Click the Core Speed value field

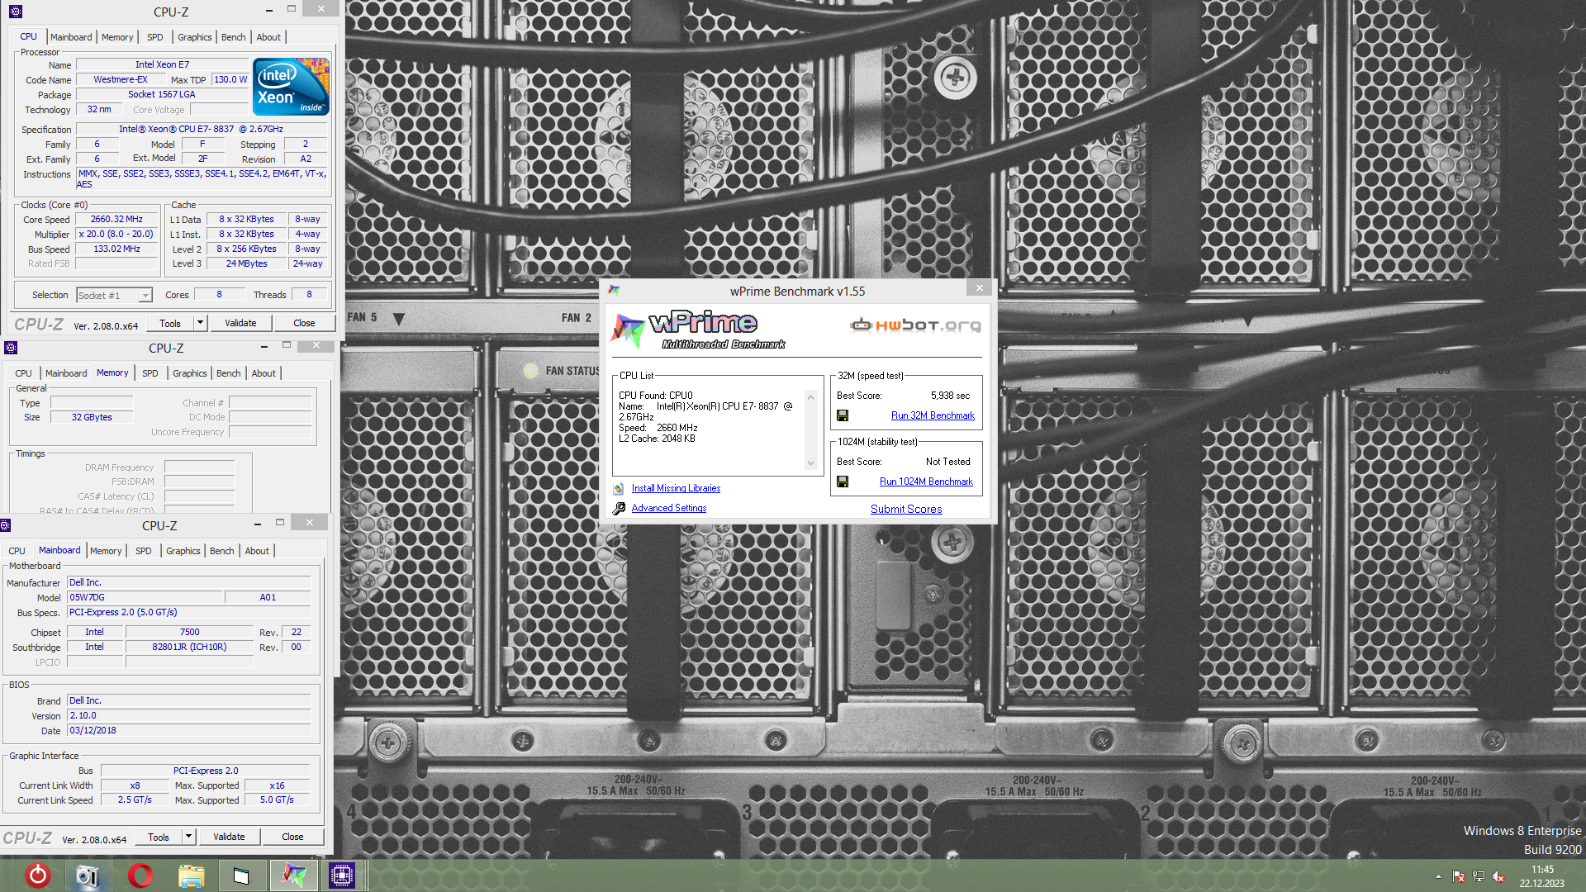coord(117,219)
